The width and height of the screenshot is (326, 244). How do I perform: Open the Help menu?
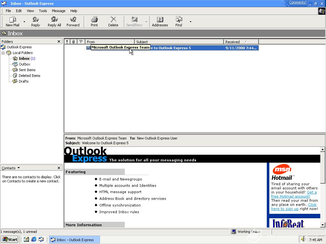click(x=74, y=11)
